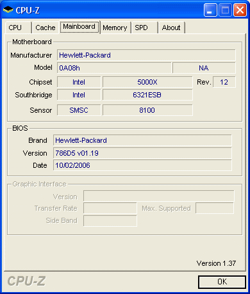Maximize the CPU-Z window
This screenshot has height=294, width=250.
pyautogui.click(x=225, y=10)
